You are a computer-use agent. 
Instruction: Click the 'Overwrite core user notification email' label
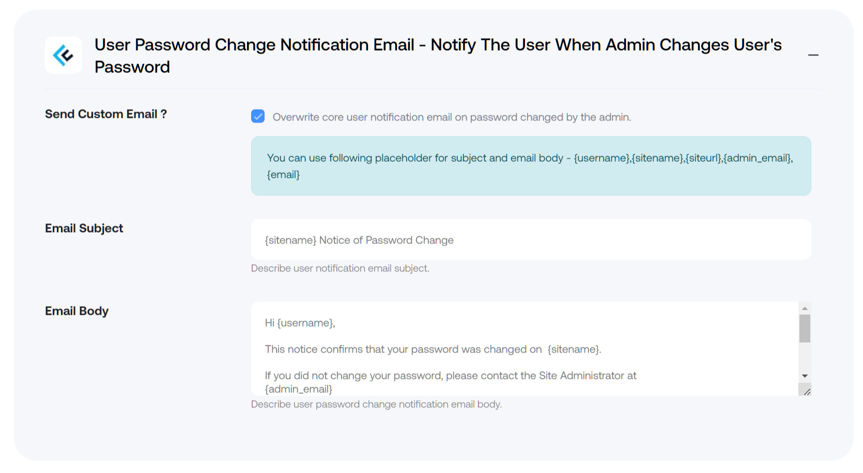click(x=452, y=117)
